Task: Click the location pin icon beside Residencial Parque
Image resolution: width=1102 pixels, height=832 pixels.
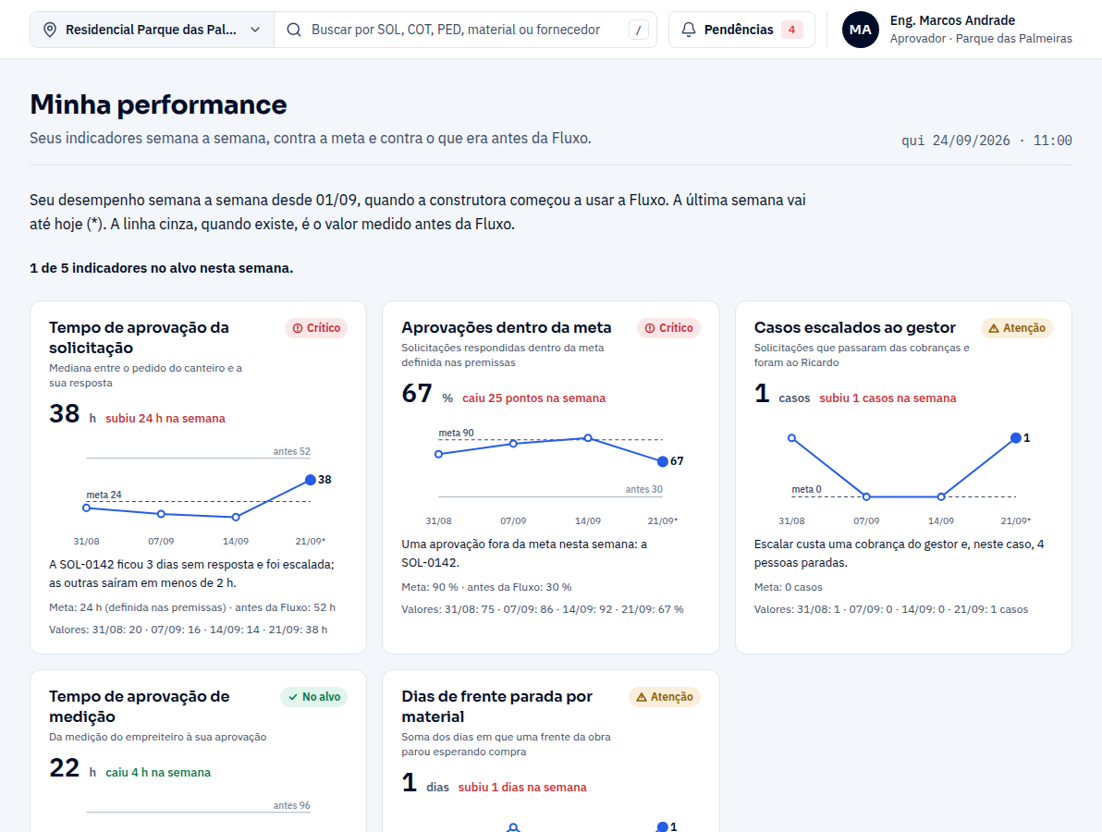Action: (49, 30)
